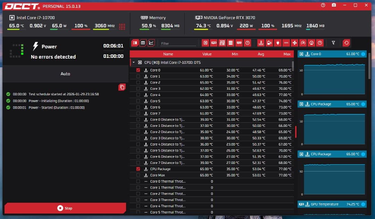
Task: Click into the Filter text field
Action: click(x=178, y=43)
